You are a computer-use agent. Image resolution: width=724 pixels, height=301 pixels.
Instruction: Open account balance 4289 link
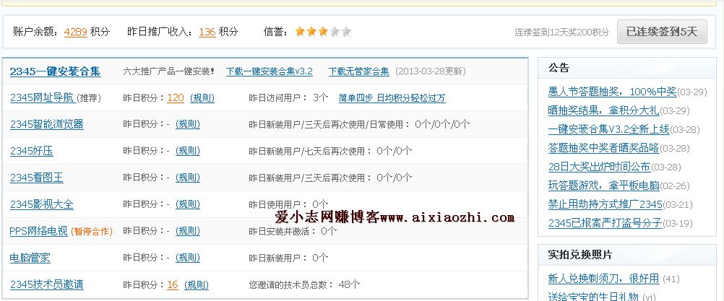76,32
